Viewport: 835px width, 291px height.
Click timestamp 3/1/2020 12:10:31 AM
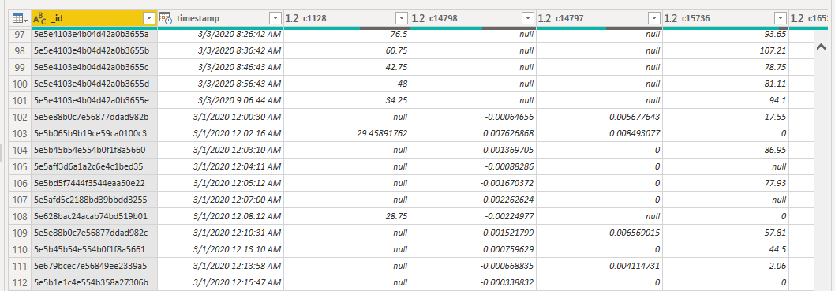(x=237, y=233)
